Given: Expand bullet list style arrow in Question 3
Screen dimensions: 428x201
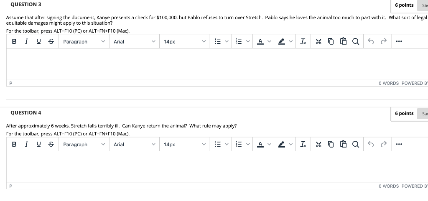Looking at the screenshot, I should pyautogui.click(x=226, y=41).
